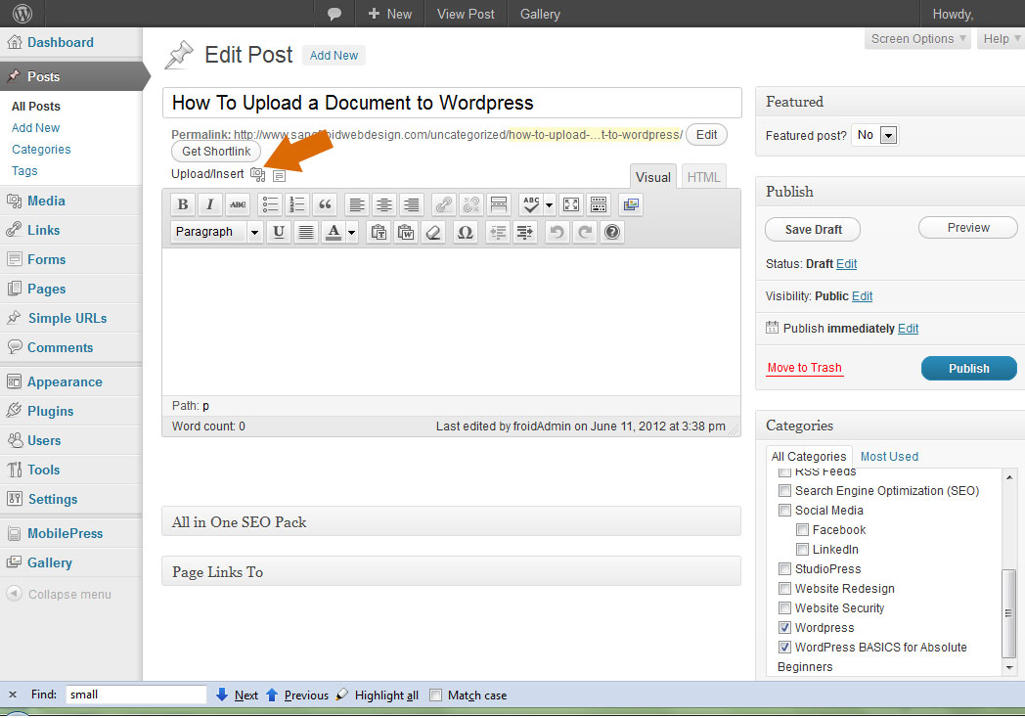The image size is (1025, 718).
Task: Click the Move to Trash link
Action: pos(804,368)
